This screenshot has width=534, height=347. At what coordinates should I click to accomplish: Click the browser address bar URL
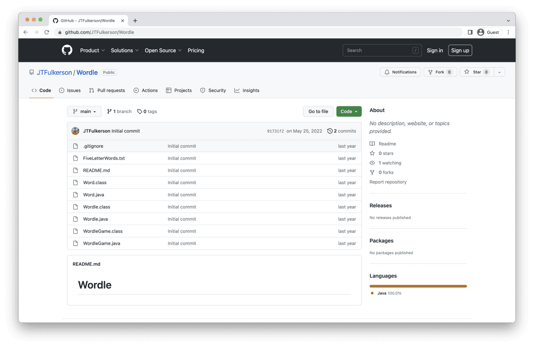tap(99, 32)
